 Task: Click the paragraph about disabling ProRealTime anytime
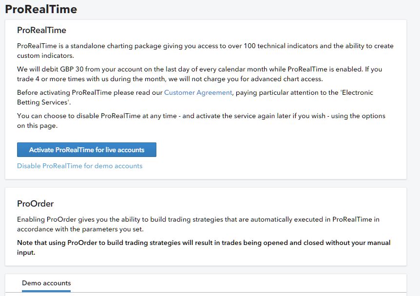(201, 116)
